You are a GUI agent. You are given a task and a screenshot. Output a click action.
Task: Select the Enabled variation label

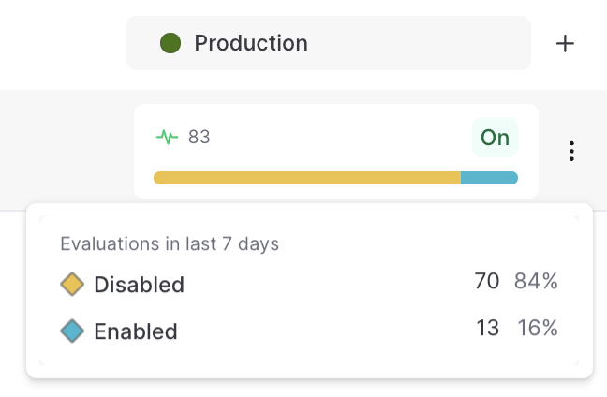click(x=135, y=331)
